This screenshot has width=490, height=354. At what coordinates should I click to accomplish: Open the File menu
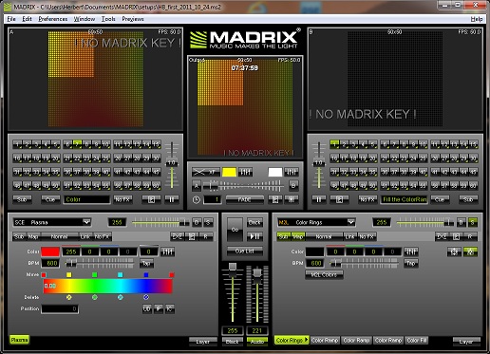[x=11, y=19]
